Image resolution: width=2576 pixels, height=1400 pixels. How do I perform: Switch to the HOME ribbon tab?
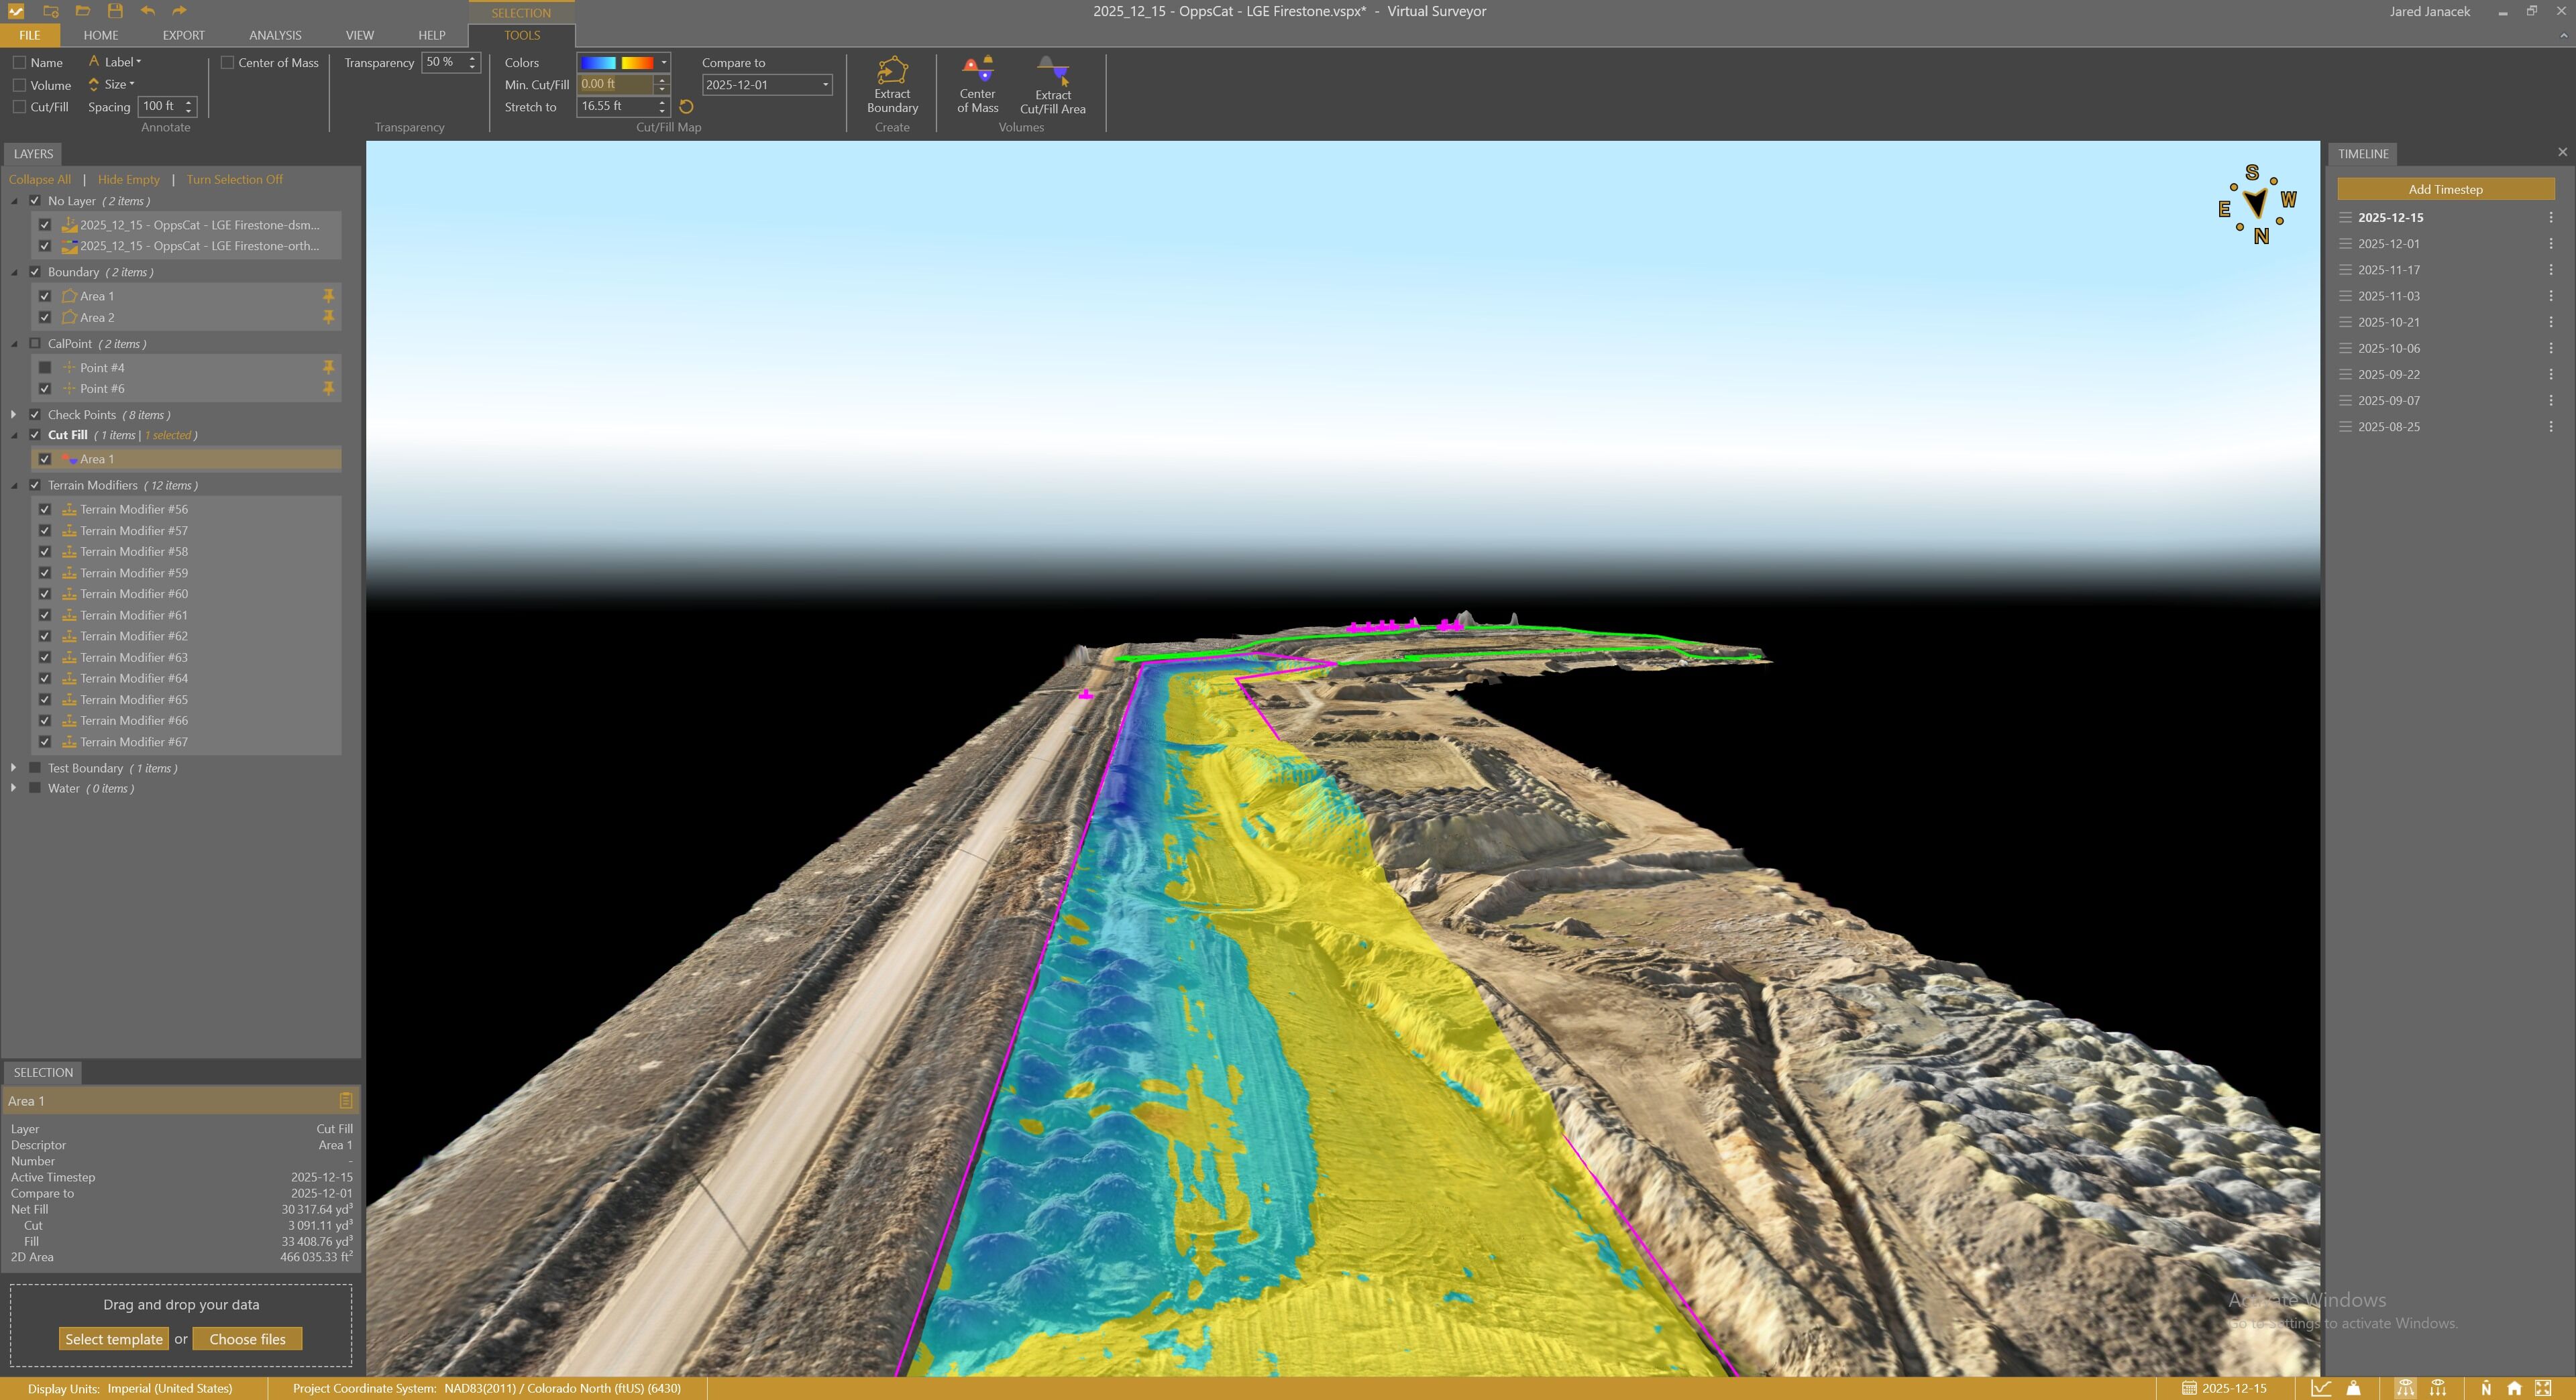click(x=101, y=35)
